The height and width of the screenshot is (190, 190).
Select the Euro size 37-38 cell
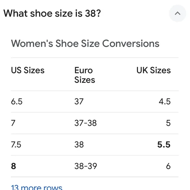click(85, 123)
